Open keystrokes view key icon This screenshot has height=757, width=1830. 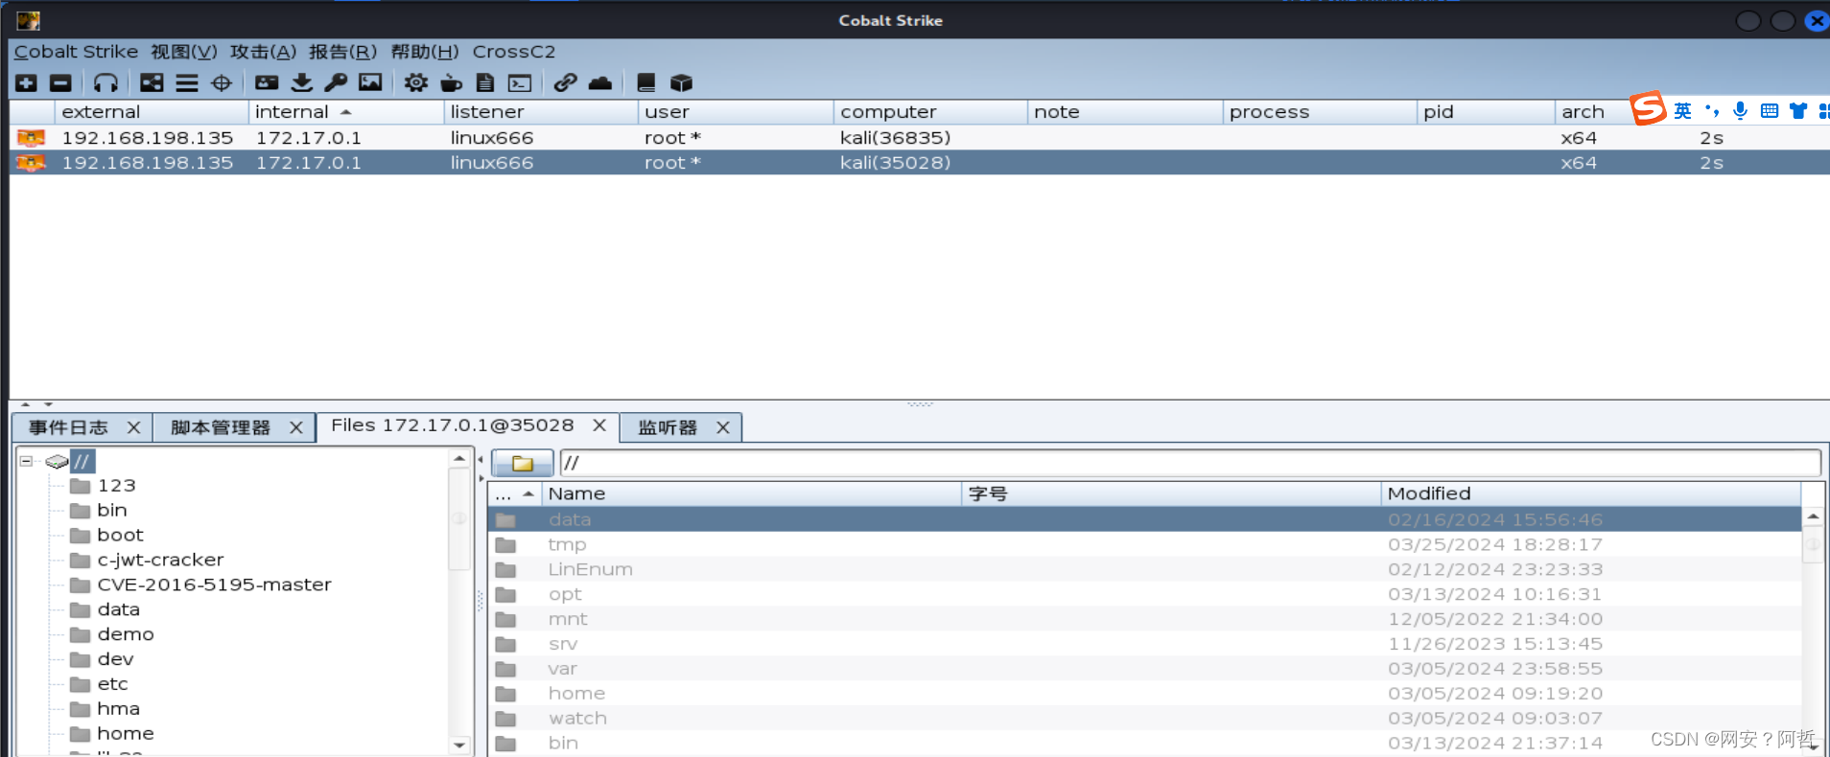(336, 83)
